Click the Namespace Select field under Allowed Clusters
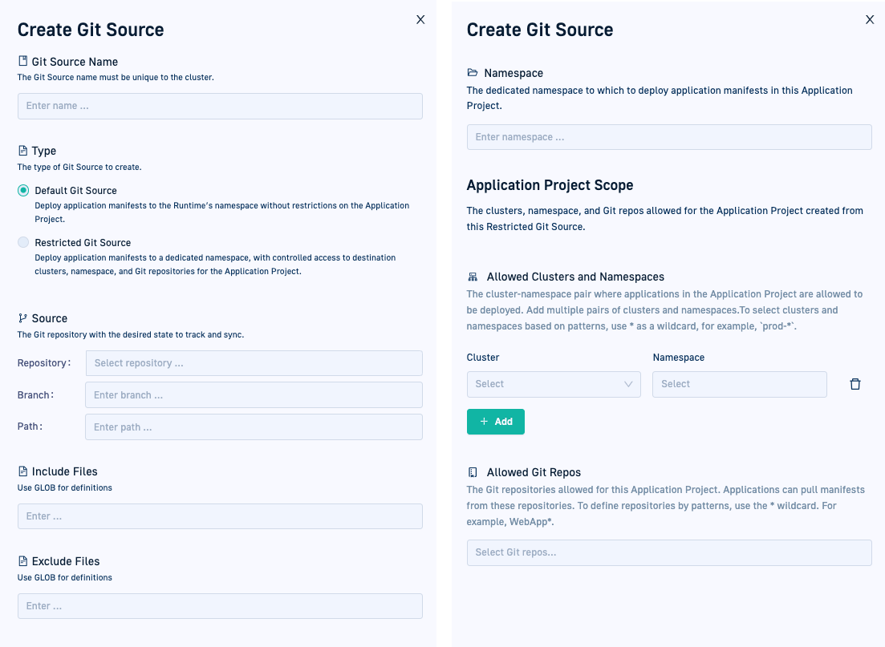The image size is (885, 647). pyautogui.click(x=739, y=384)
